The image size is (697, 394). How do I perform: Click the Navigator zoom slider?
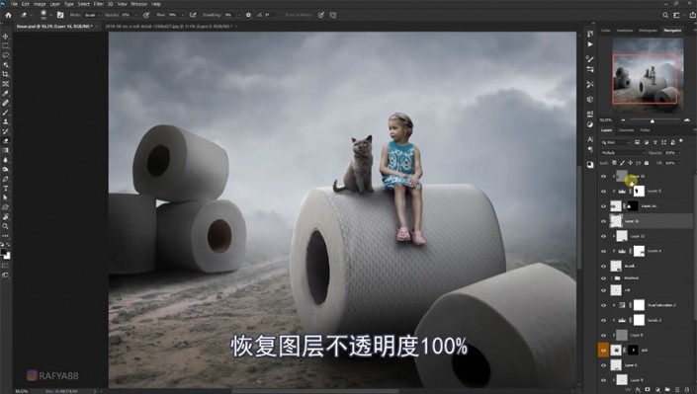pos(653,120)
